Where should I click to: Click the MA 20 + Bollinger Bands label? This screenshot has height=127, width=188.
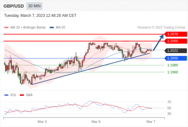pos(28,28)
